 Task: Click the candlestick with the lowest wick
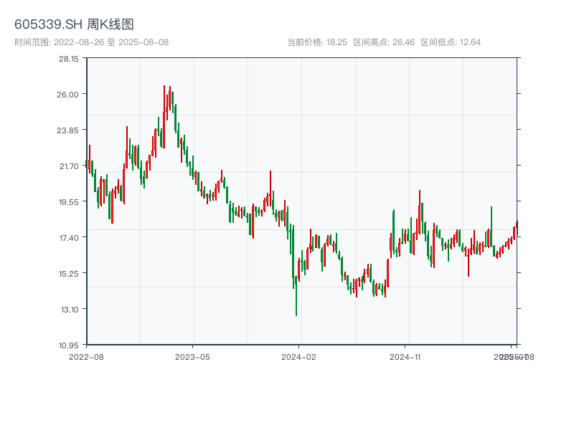pyautogui.click(x=296, y=295)
